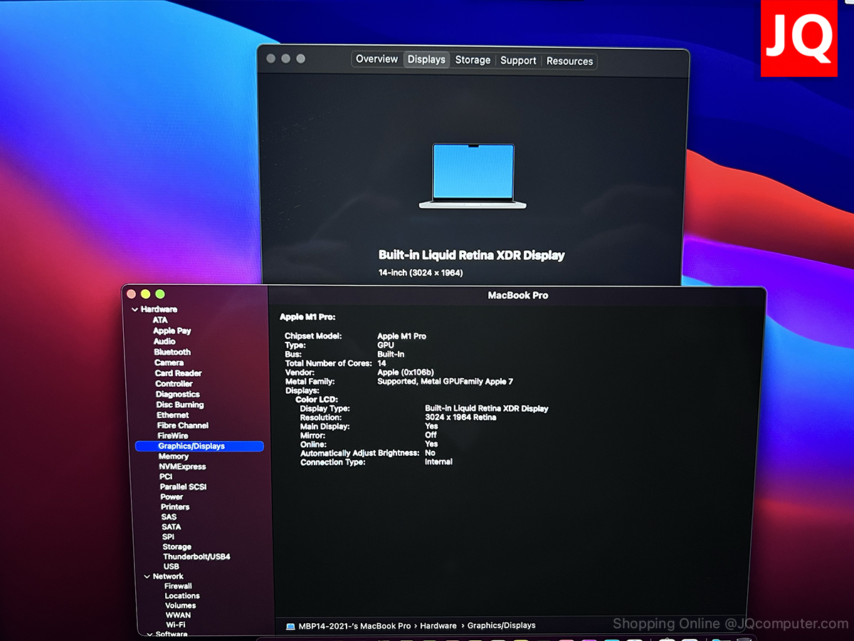Click the Vendor value "Apple (0x106b)"
The height and width of the screenshot is (641, 854).
click(406, 372)
